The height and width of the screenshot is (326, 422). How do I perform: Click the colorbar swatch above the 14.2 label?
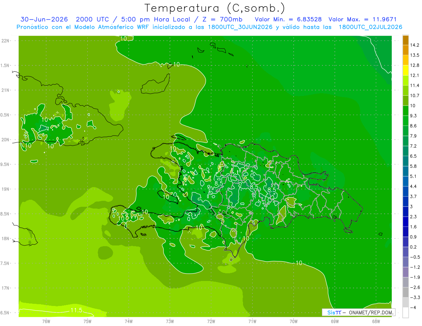tap(405, 40)
